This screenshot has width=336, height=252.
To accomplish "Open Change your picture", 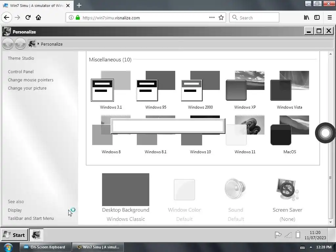I will [x=27, y=88].
